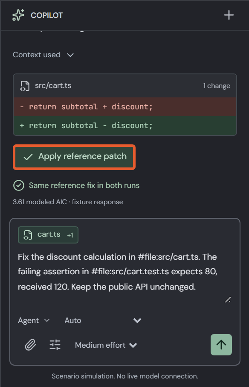Open tools settings sliders icon
Screen dimensions: 249x387
point(55,345)
